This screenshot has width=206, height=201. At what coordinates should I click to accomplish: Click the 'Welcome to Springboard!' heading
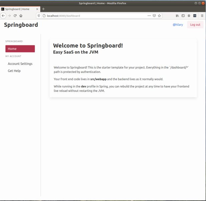tap(88, 46)
